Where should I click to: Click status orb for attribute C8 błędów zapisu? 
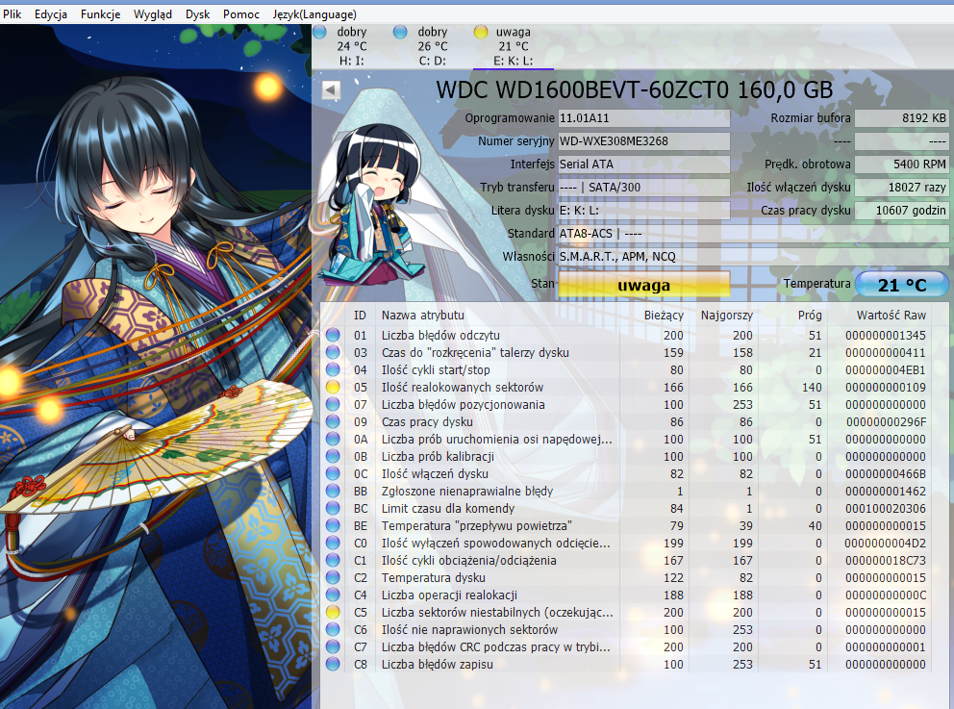point(333,665)
